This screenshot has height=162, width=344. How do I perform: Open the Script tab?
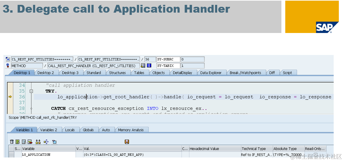coord(287,73)
